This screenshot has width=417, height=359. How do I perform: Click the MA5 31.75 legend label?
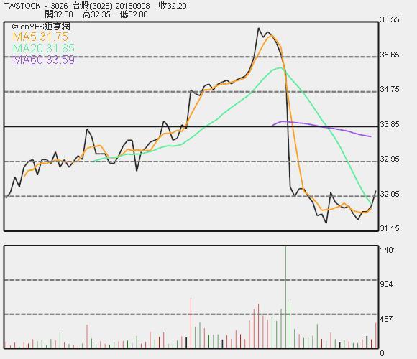pyautogui.click(x=40, y=37)
